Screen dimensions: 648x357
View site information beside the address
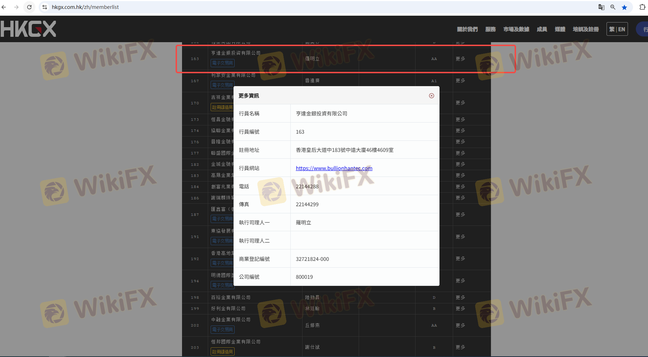[45, 7]
